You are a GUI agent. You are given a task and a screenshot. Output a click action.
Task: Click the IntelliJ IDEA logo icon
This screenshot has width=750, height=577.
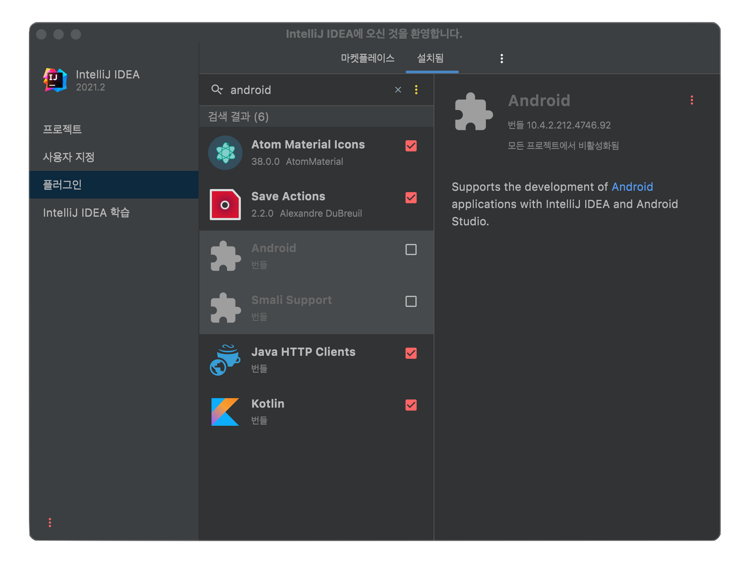pos(55,80)
